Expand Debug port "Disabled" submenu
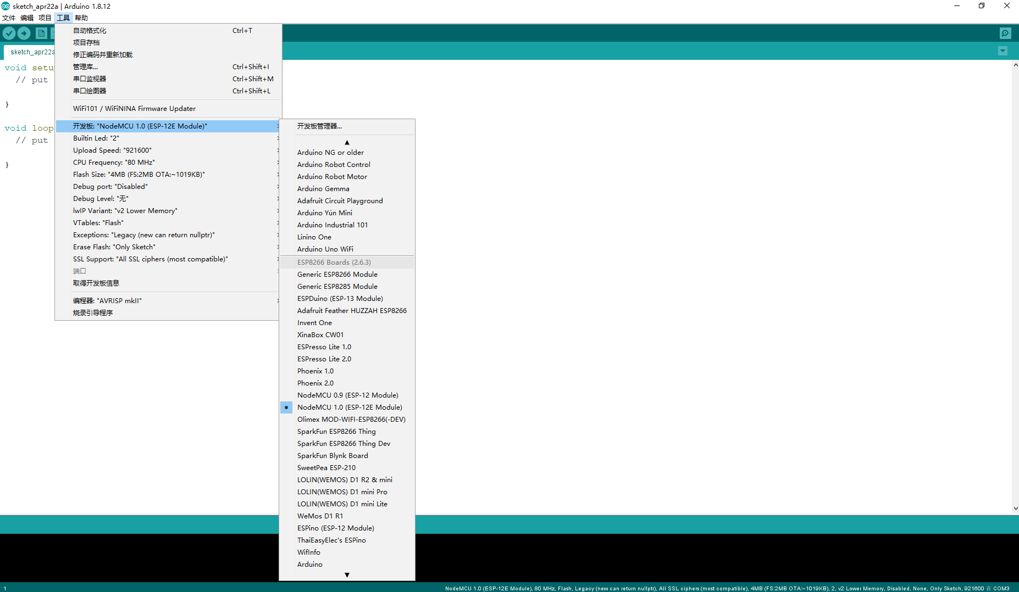Image resolution: width=1019 pixels, height=592 pixels. pyautogui.click(x=169, y=187)
